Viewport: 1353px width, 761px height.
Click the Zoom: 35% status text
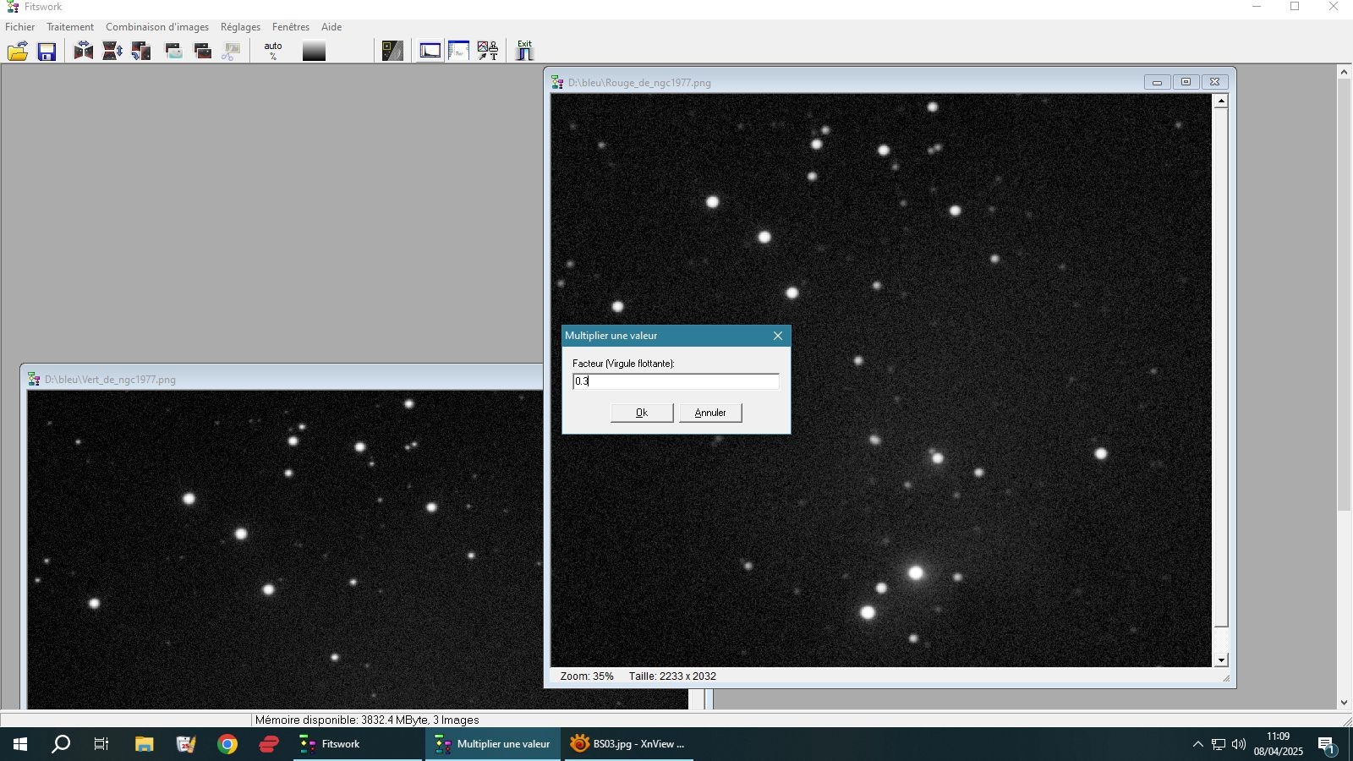click(x=587, y=676)
